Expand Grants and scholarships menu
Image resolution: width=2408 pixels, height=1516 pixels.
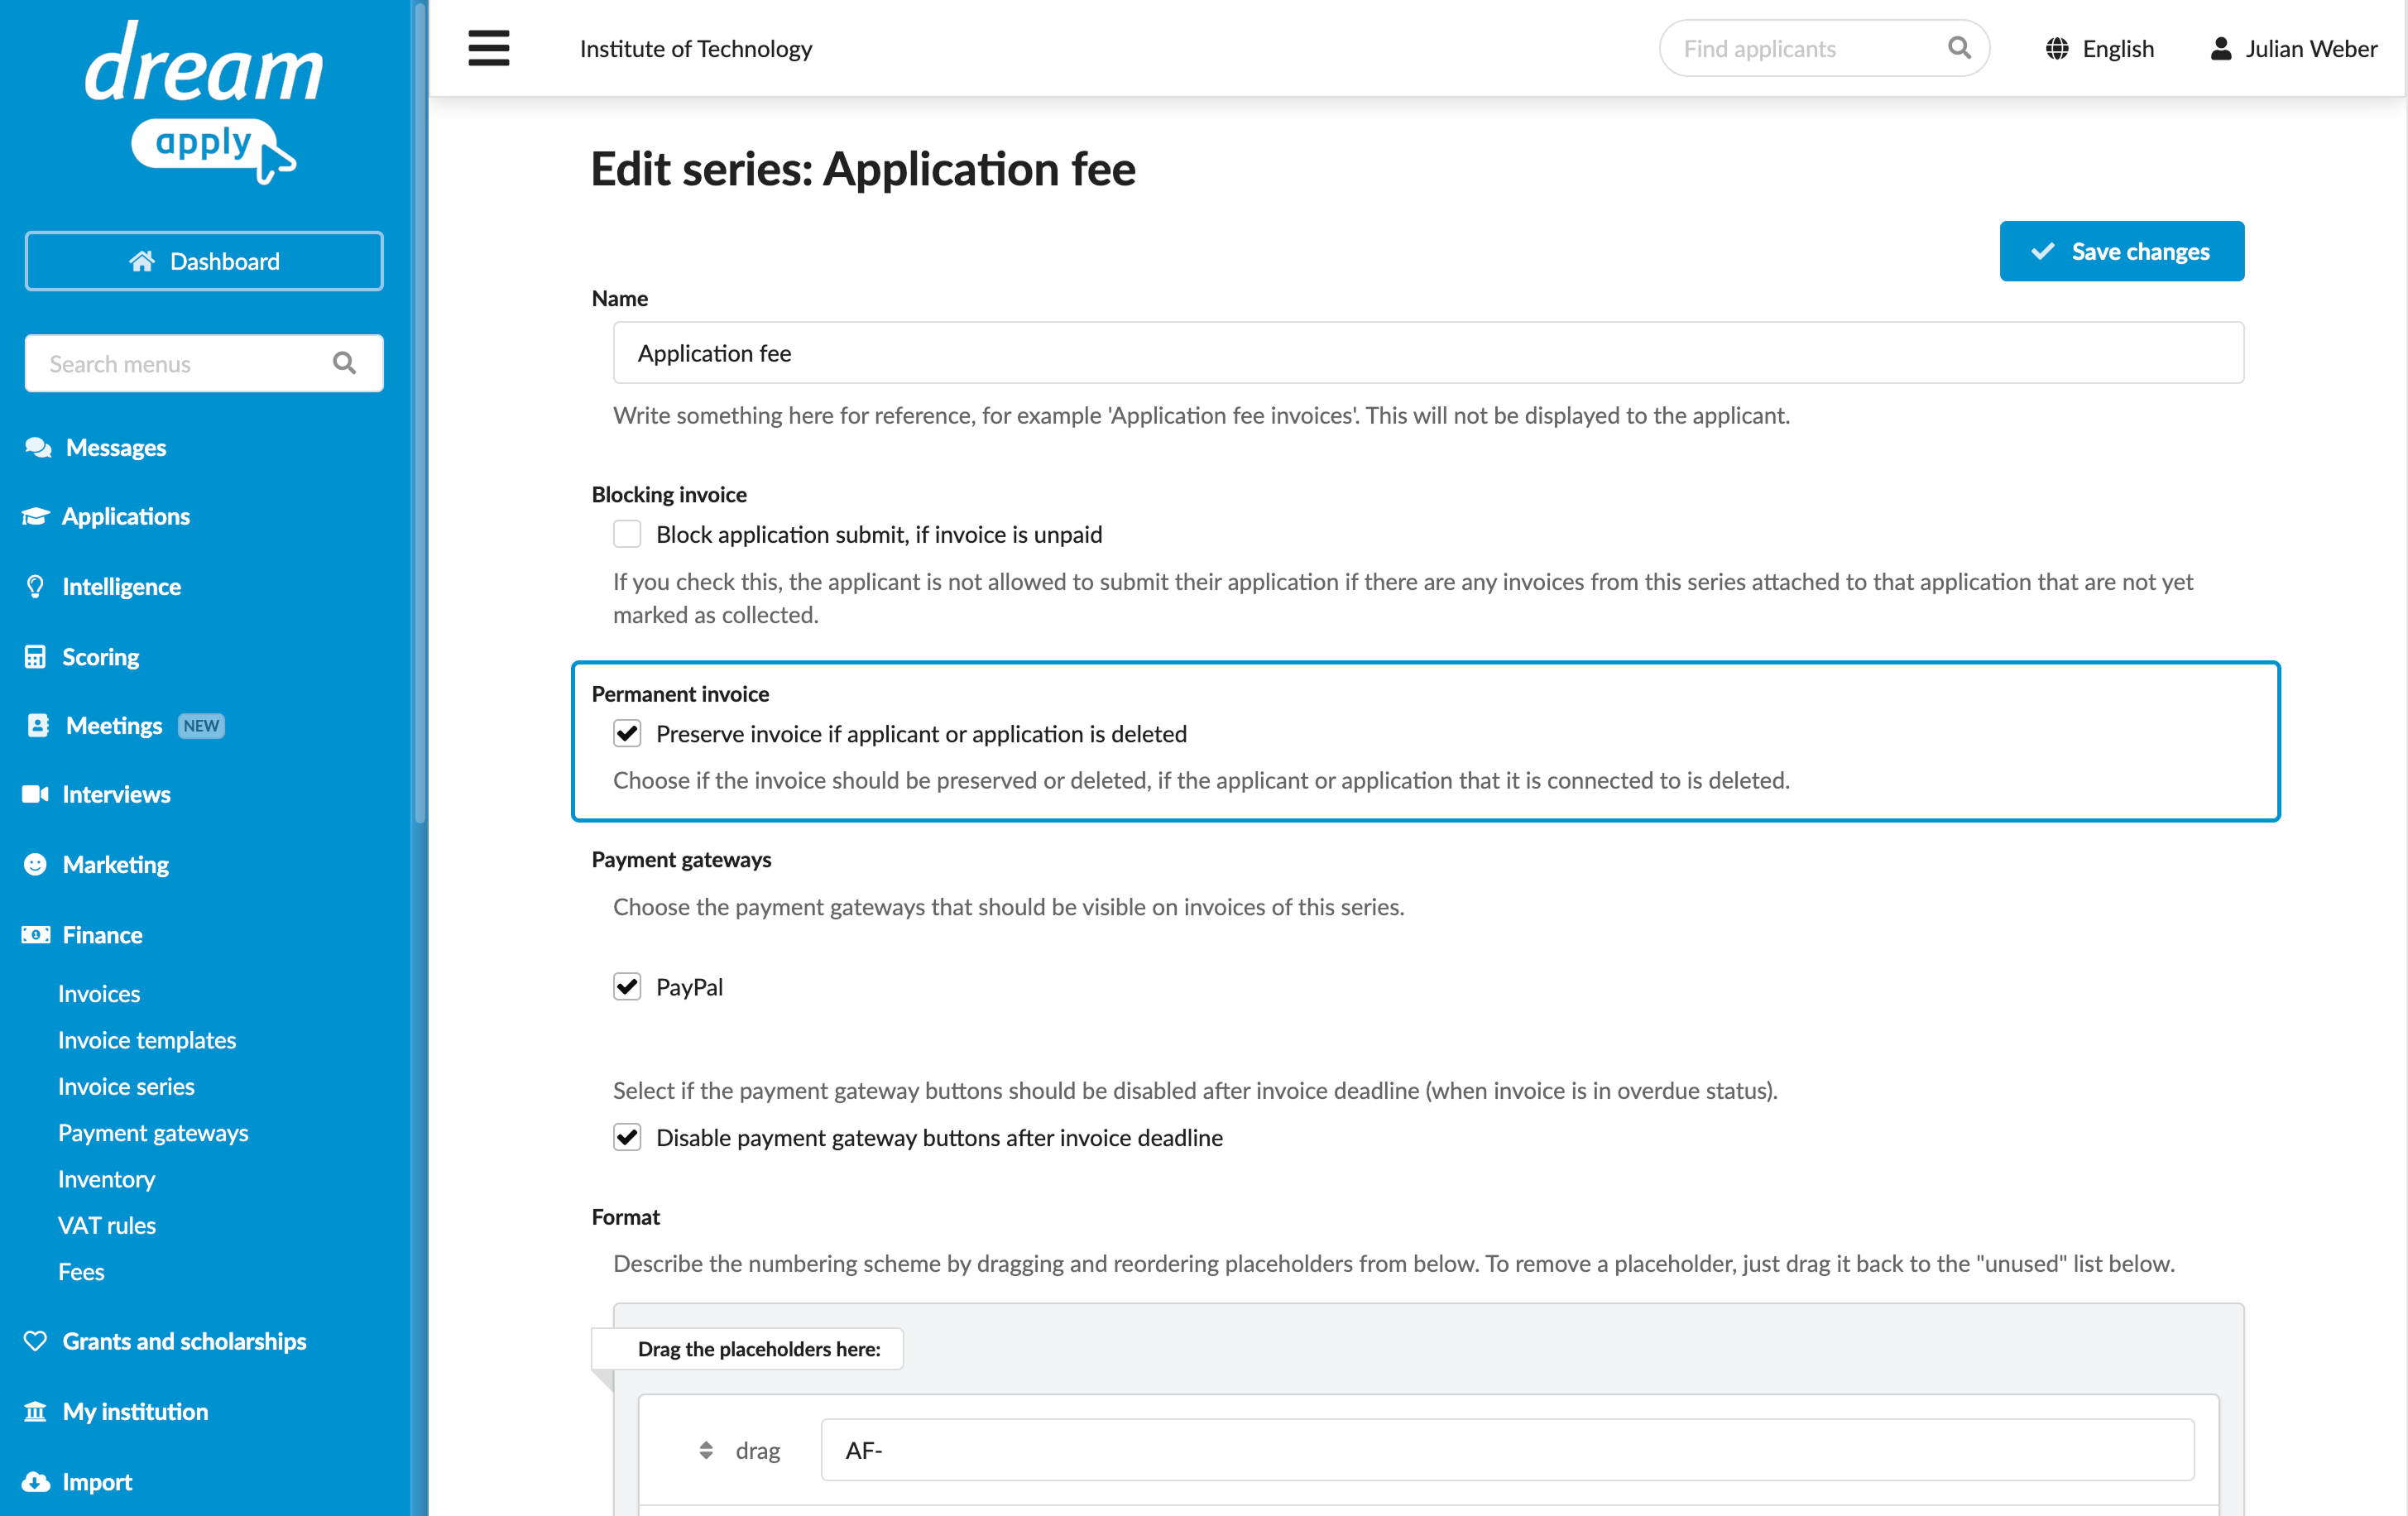click(x=184, y=1341)
